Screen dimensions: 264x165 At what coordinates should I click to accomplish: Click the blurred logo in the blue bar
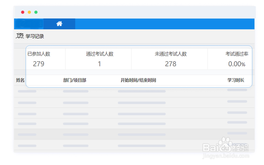pos(29,24)
